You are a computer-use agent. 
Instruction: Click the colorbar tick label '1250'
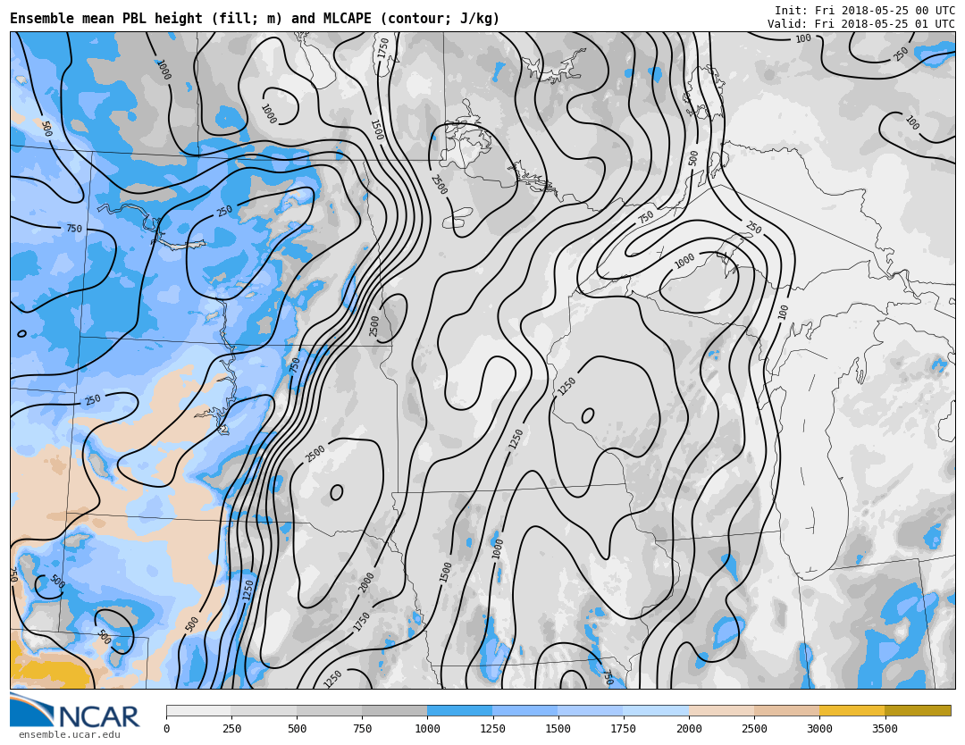coord(492,729)
